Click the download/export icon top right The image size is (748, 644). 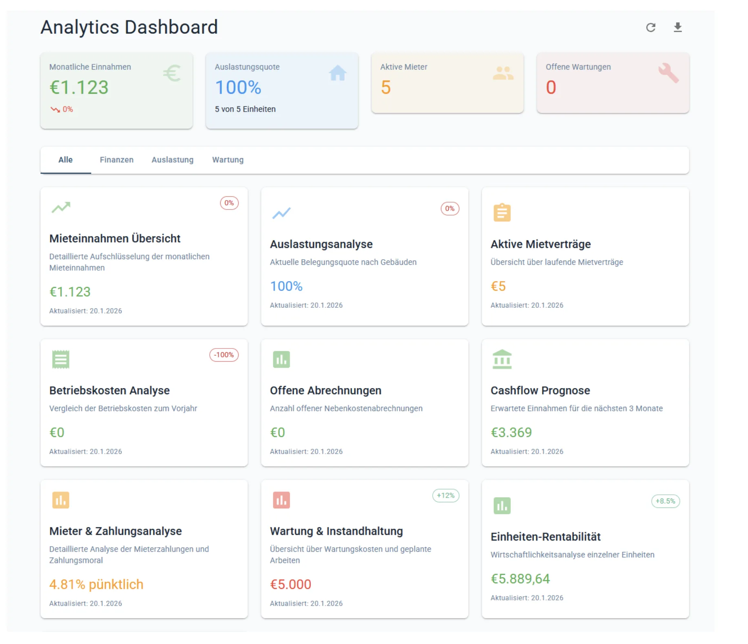[678, 27]
